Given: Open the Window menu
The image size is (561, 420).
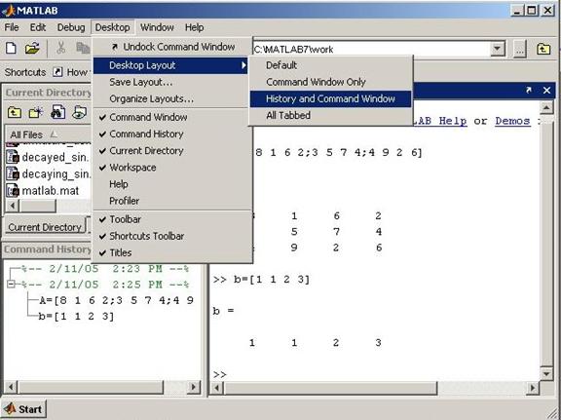Looking at the screenshot, I should point(157,27).
